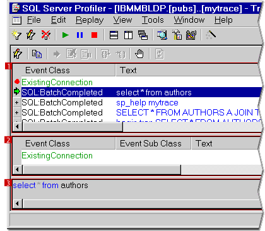Click the cascade windows icon
The image size is (265, 231).
[x=143, y=35]
